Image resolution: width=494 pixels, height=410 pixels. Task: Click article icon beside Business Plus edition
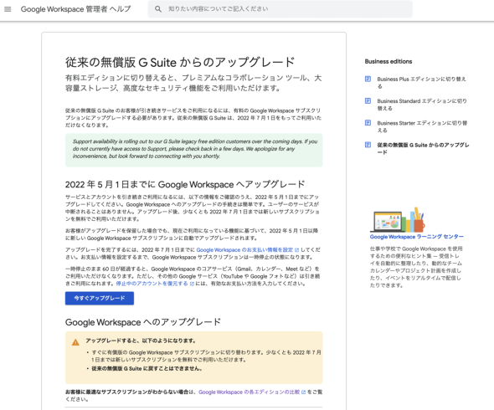368,79
